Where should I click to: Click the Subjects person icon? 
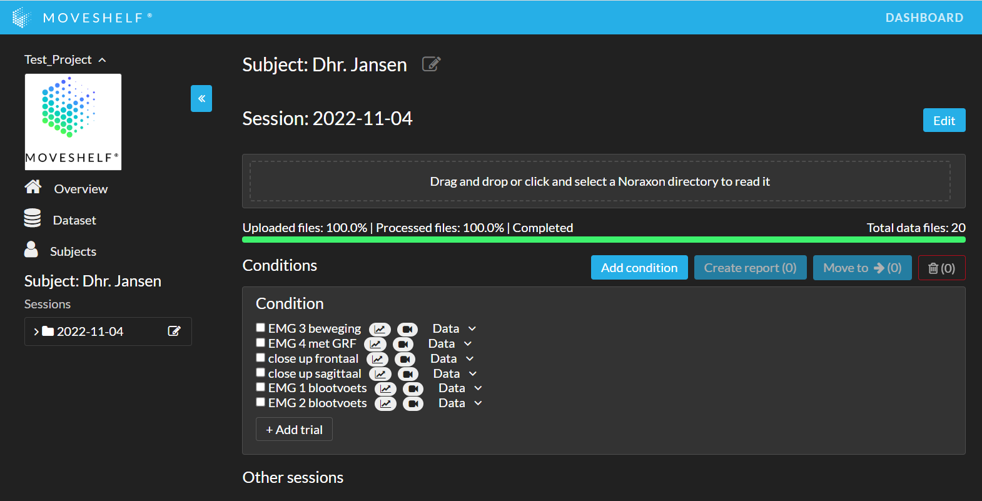tap(31, 249)
